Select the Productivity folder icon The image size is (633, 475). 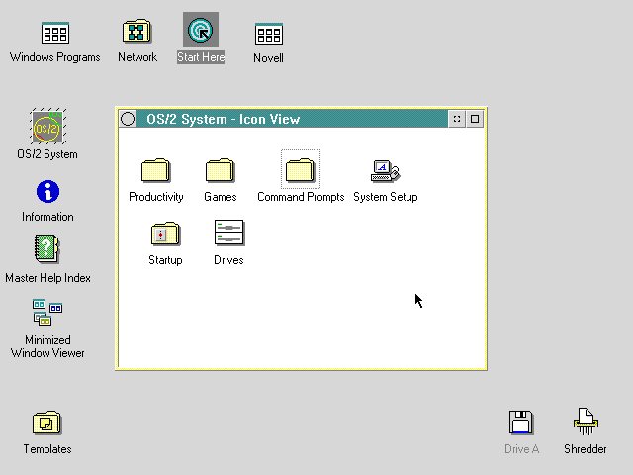tap(156, 170)
